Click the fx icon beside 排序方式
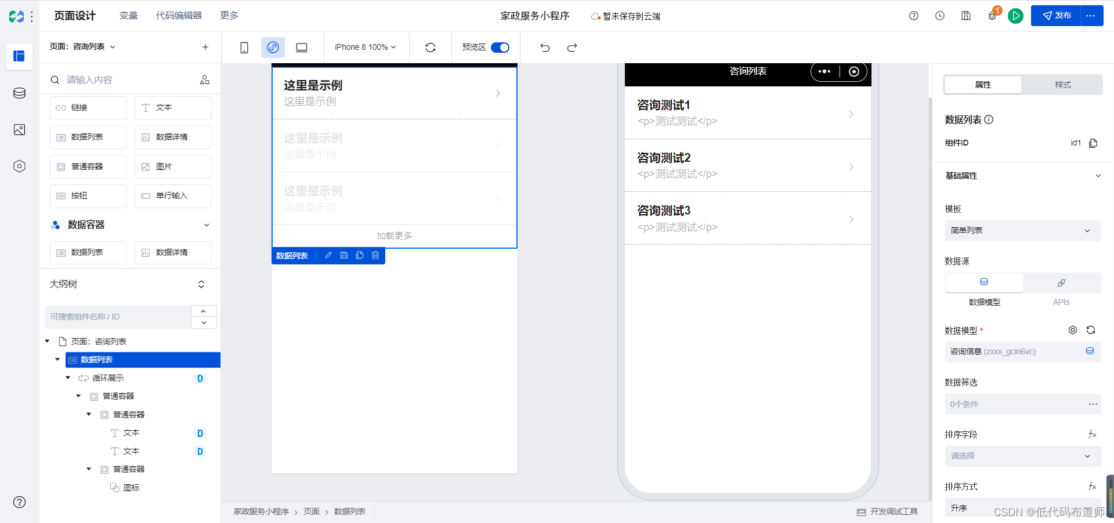The width and height of the screenshot is (1114, 523). click(1093, 486)
